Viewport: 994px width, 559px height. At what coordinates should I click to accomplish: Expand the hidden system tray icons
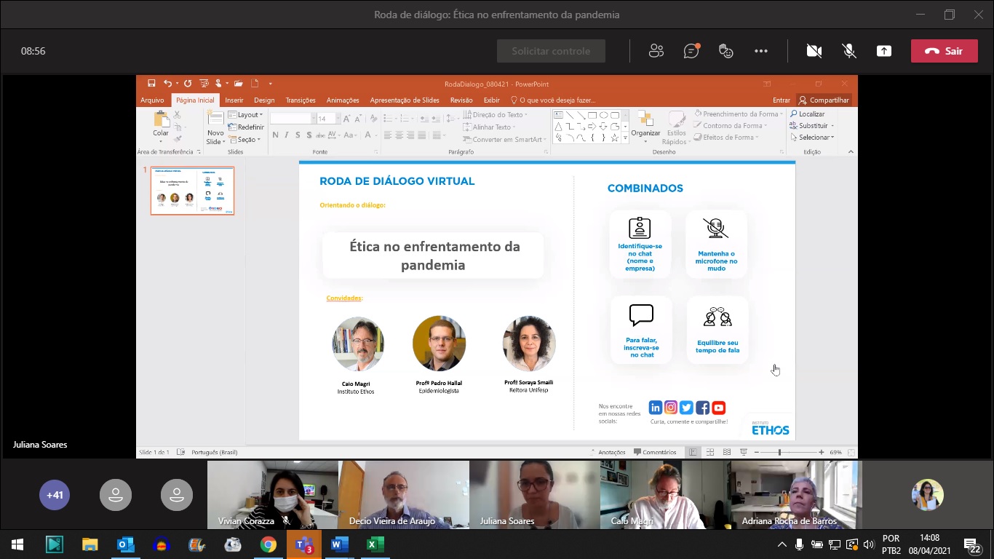pos(782,544)
